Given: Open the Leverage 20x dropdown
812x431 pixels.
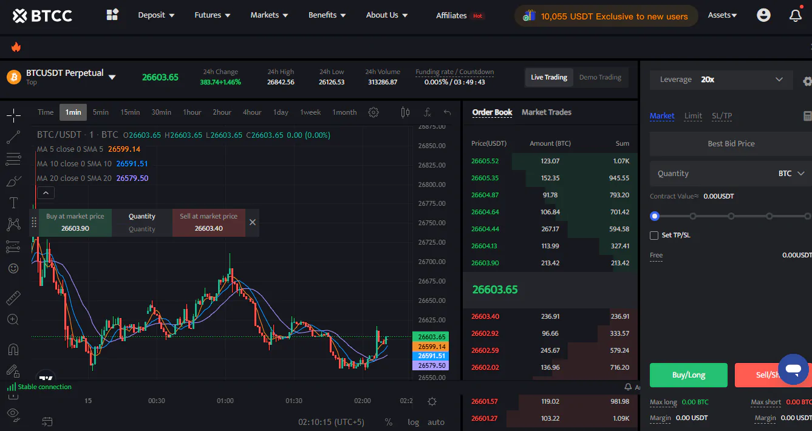Looking at the screenshot, I should 721,80.
